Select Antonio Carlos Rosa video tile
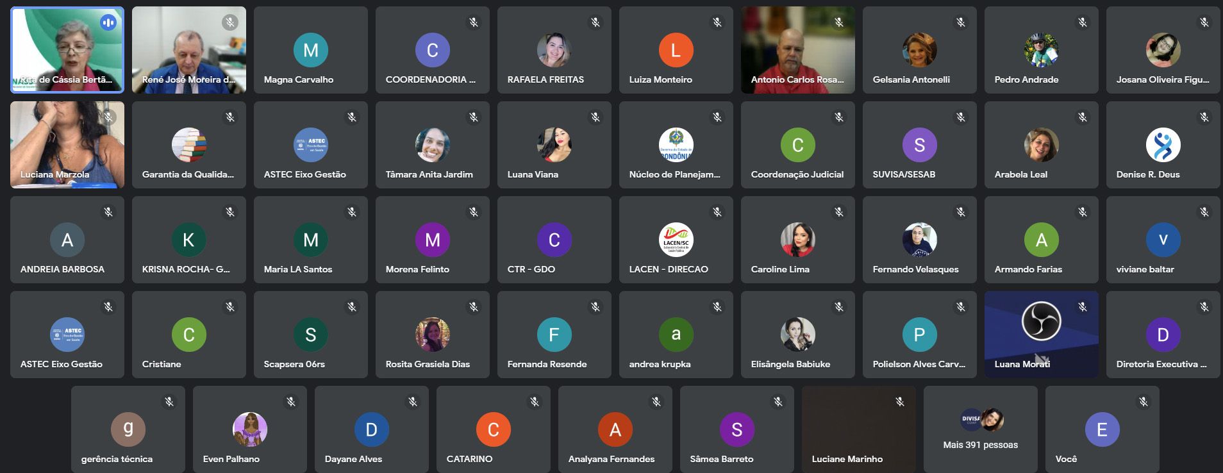The image size is (1223, 473). pos(797,50)
